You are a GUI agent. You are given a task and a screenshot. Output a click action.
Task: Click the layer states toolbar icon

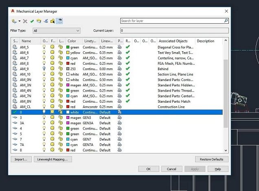tap(39, 21)
